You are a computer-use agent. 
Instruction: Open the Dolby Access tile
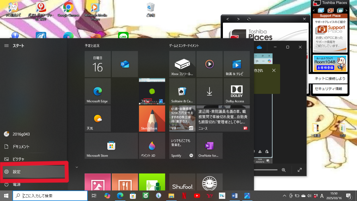point(236,91)
